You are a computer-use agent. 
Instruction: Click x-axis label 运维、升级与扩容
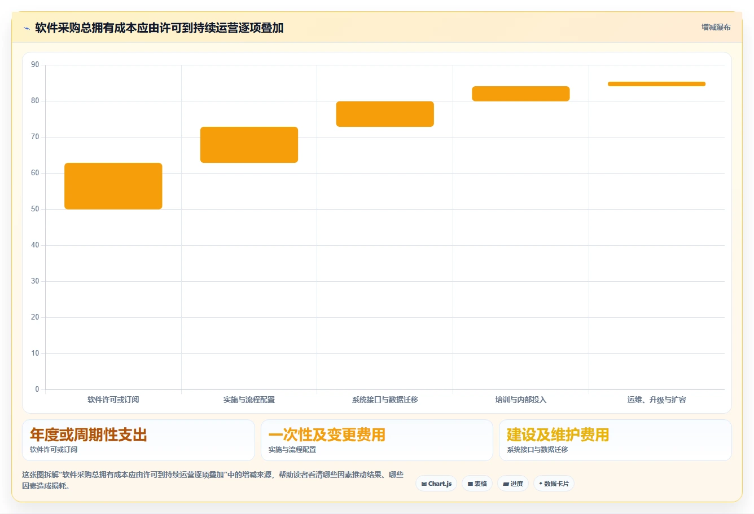pyautogui.click(x=656, y=400)
